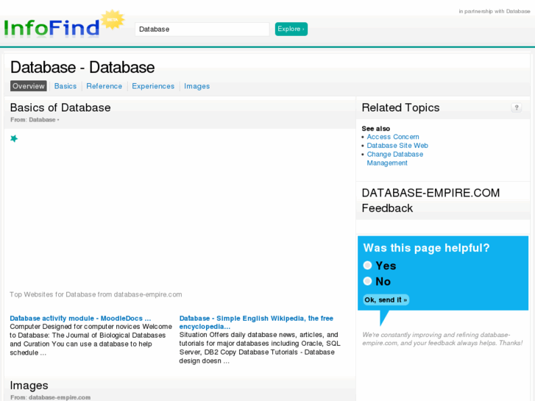
Task: Click the 'Related Topics' heading
Action: click(400, 108)
